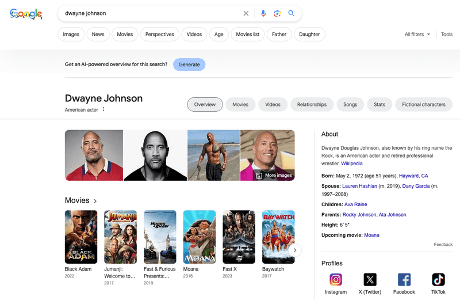Click the Generate AI overview button
The image size is (460, 300).
189,64
